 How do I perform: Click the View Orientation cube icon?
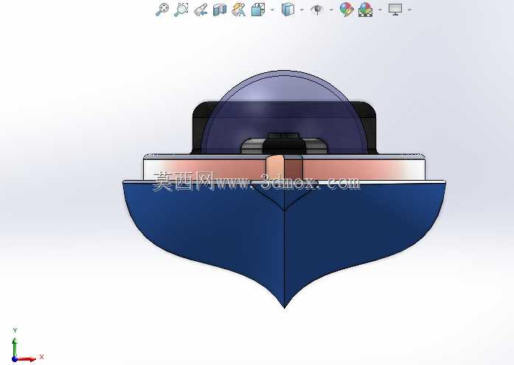pos(258,10)
